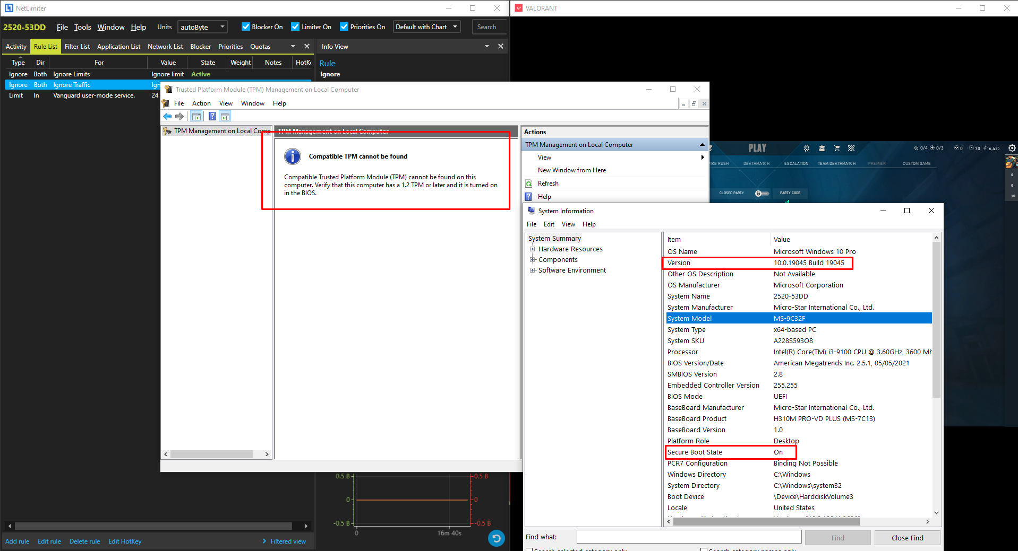Screen dimensions: 1018x551
Task: Click the Add rule link
Action: coord(17,541)
